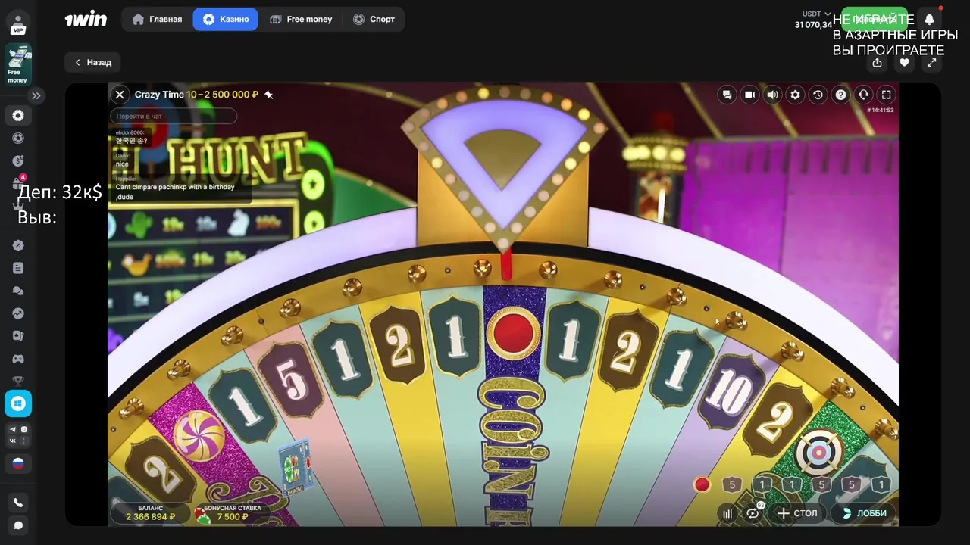This screenshot has height=545, width=970.
Task: Add game to favorites heart icon
Action: coord(904,63)
